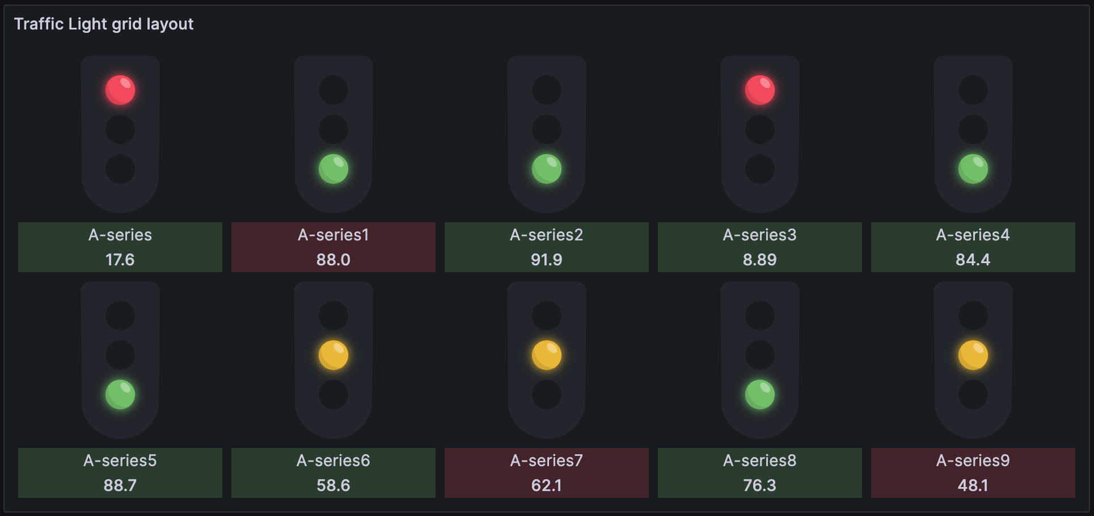Screen dimensions: 1094x516
Task: Select the A-series3 label with 8.89
Action: [760, 247]
